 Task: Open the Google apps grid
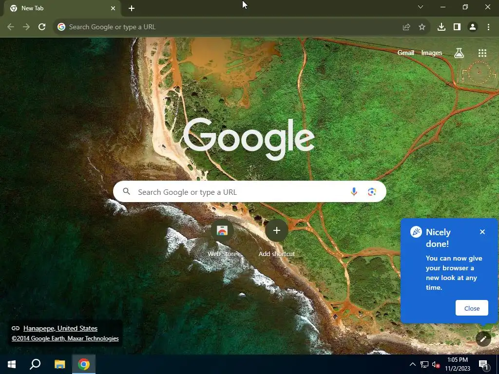482,53
